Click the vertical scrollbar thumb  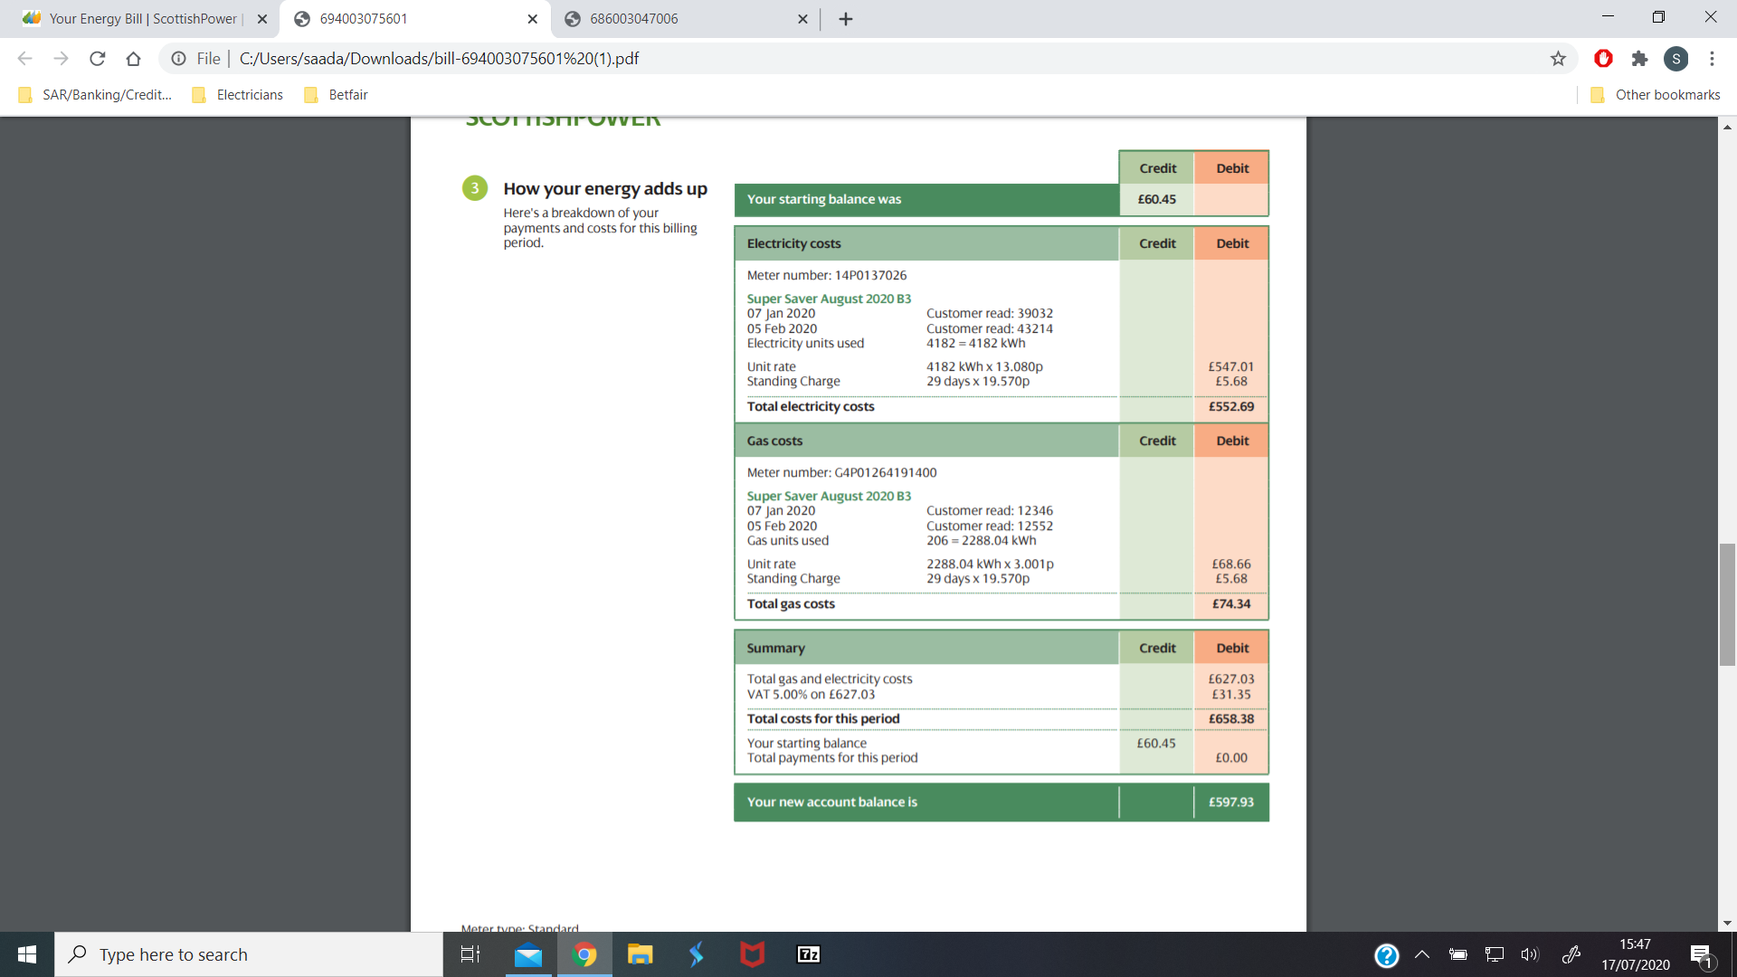pos(1727,604)
